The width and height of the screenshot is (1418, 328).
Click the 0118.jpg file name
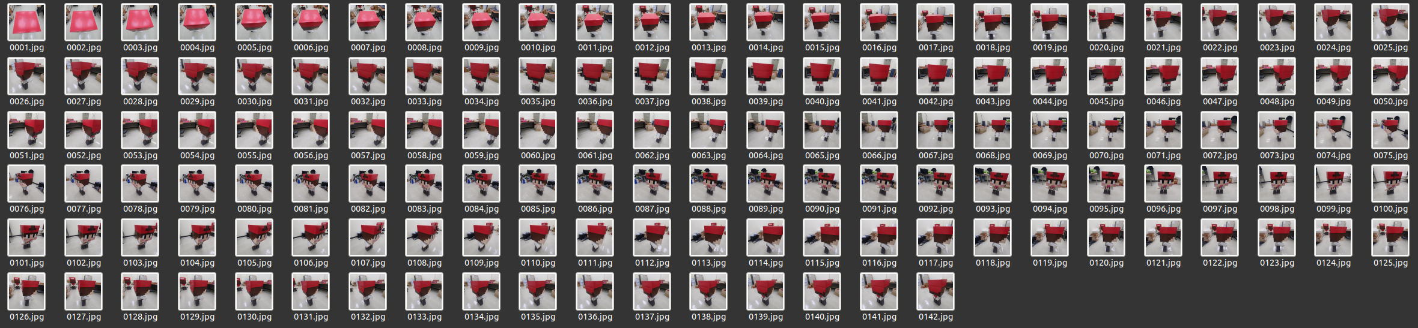point(993,263)
